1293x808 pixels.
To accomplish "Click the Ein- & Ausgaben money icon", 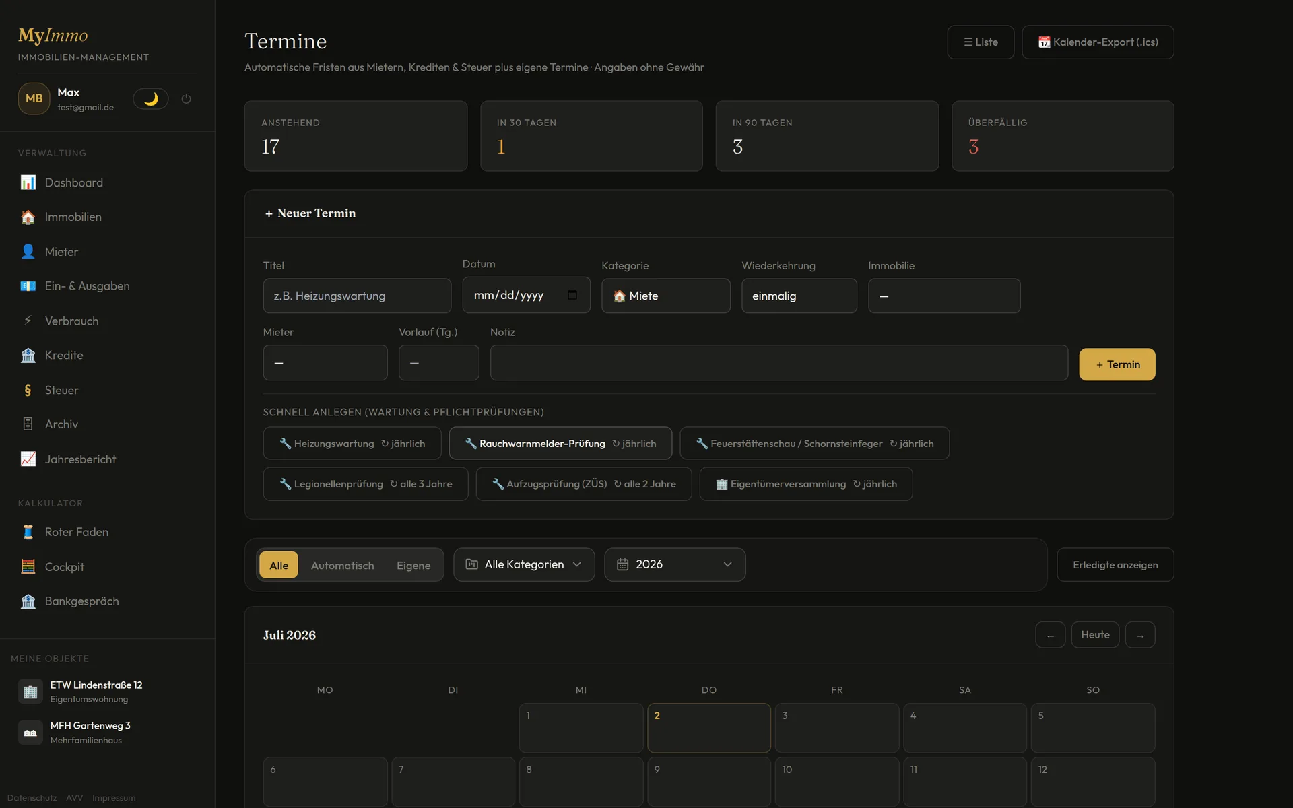I will [28, 286].
